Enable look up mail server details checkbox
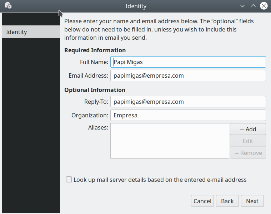 (x=69, y=180)
